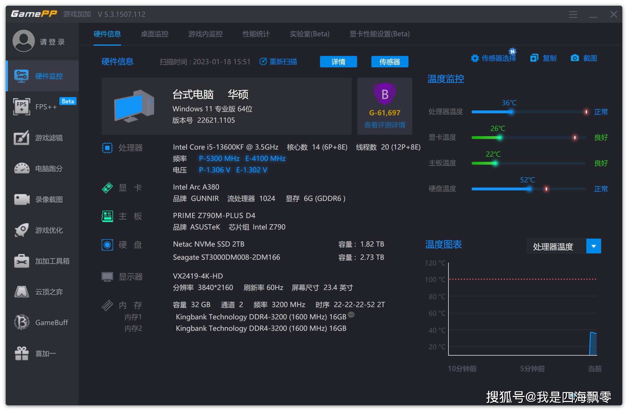
Task: Click the 正常 status beside 处理器温度
Action: click(601, 112)
